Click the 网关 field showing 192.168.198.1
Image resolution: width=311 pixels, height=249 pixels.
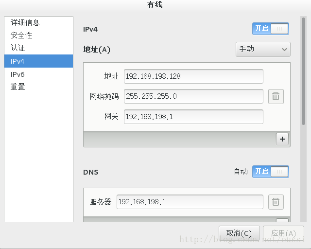coord(193,117)
